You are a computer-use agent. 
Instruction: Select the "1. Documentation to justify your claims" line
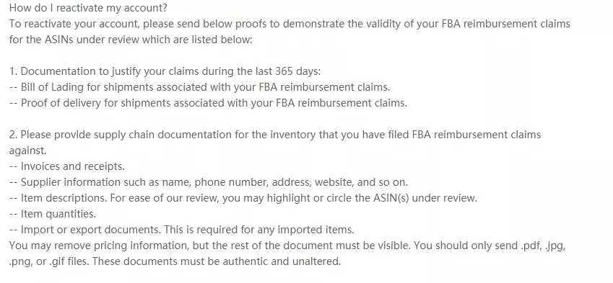[165, 71]
